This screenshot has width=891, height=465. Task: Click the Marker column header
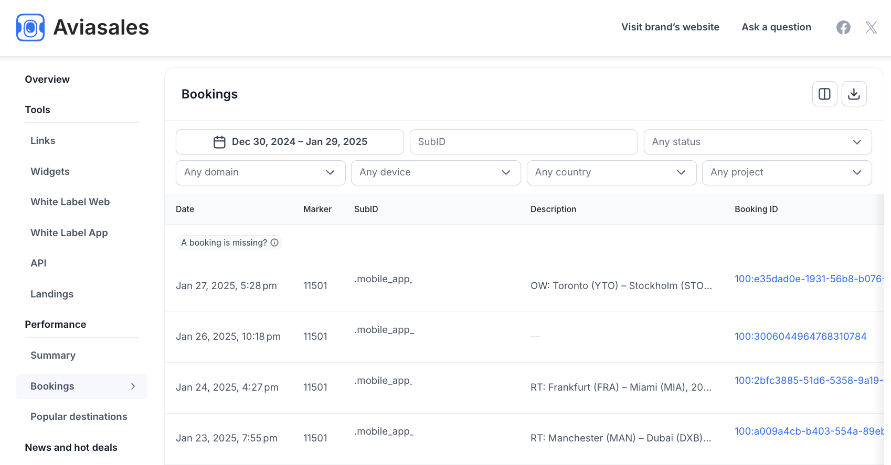click(317, 209)
